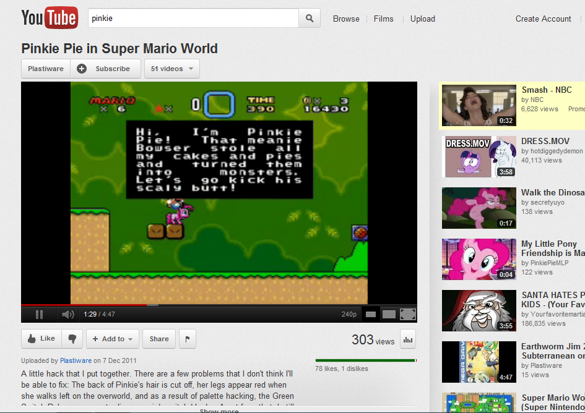Open the Earthworm Jim video thumbnail
Viewport: 585px width, 413px height.
click(x=479, y=362)
